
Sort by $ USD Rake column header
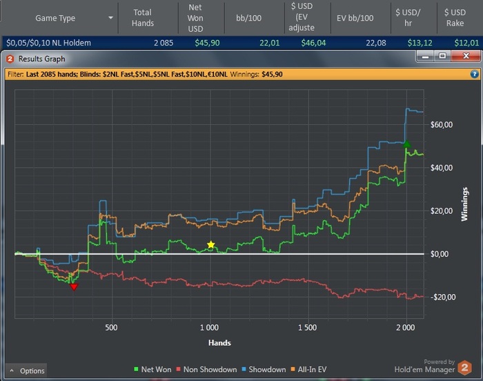click(455, 18)
